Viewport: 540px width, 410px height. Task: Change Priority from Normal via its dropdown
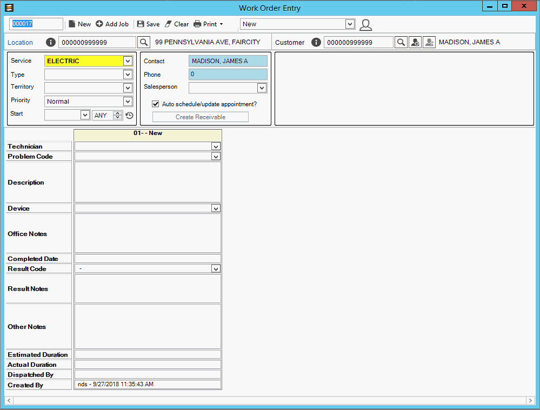(x=127, y=101)
